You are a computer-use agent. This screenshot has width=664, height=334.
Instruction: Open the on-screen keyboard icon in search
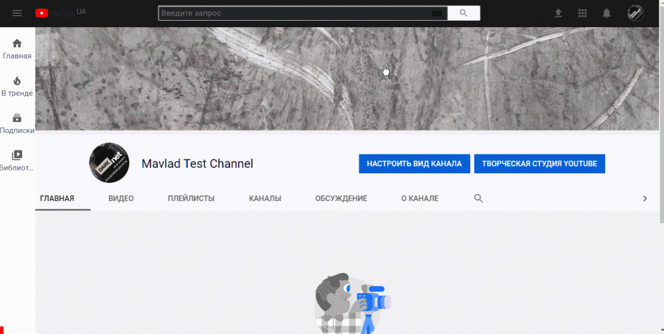(436, 13)
